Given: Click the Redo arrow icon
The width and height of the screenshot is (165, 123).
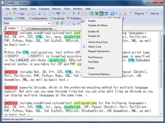Looking at the screenshot, I should 63,14.
